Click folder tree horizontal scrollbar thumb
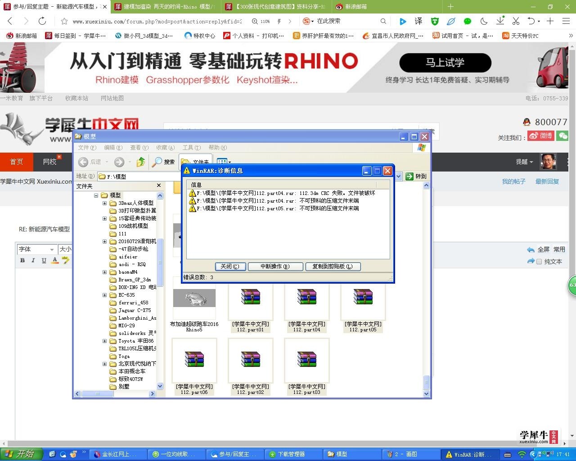576x461 pixels. pyautogui.click(x=98, y=393)
